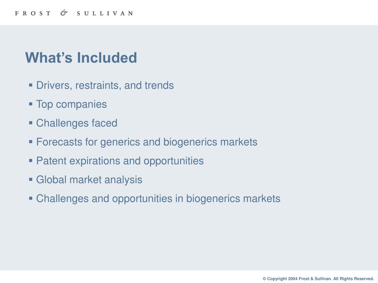Click the word "FROST" in the header
The image size is (378, 283).
coord(33,13)
